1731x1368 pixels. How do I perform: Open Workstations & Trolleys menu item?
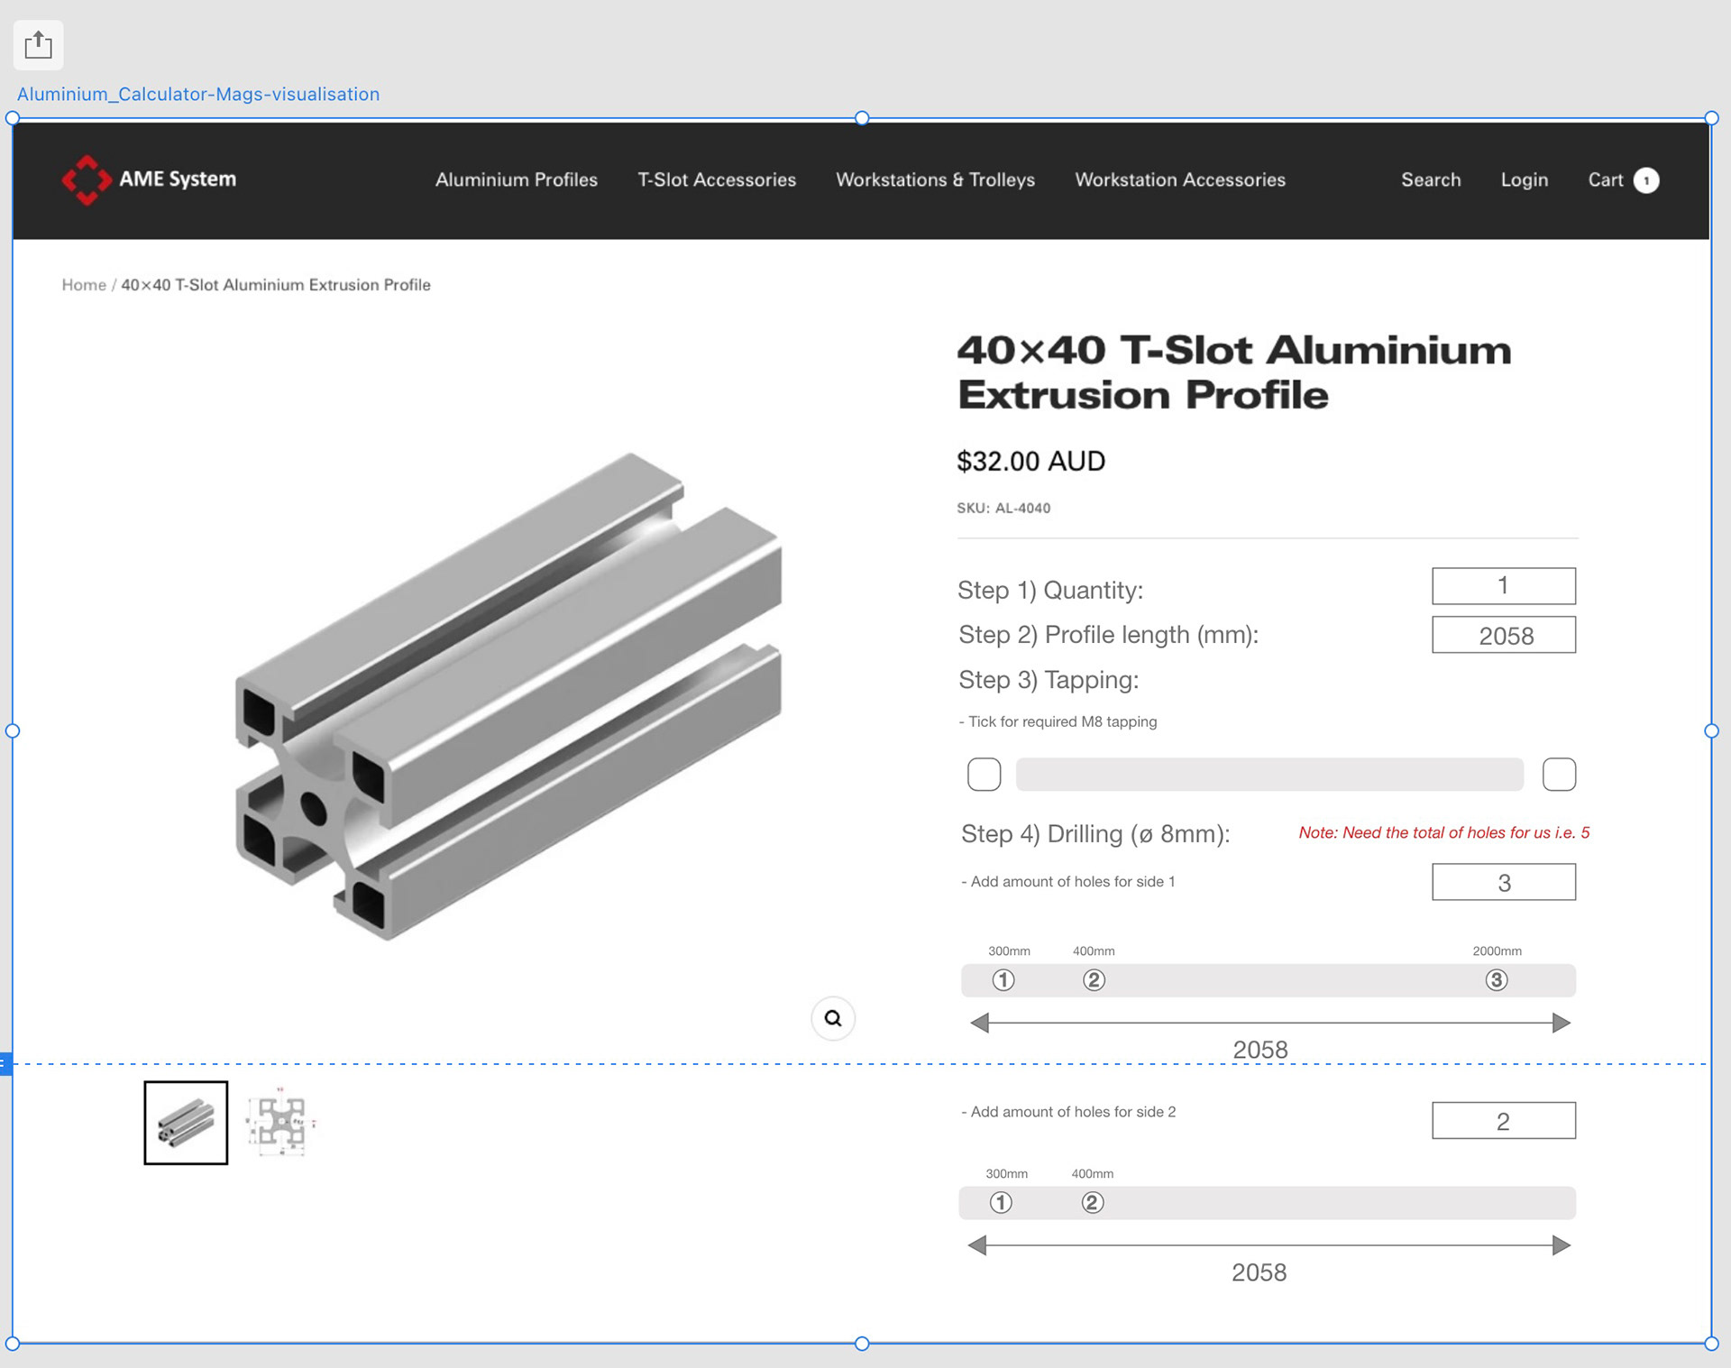pyautogui.click(x=935, y=179)
